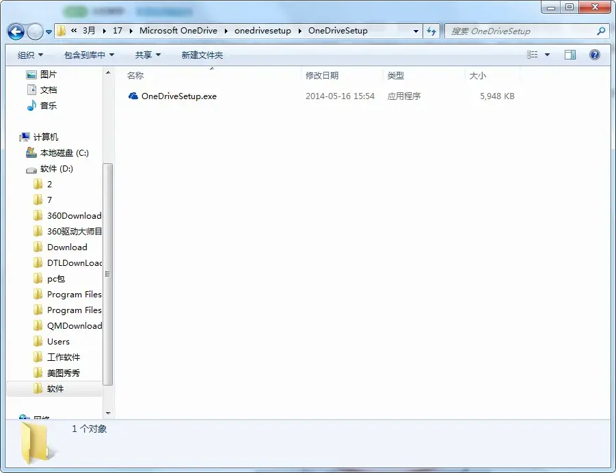The width and height of the screenshot is (616, 473).
Task: Open 软件 (D:) drive
Action: (x=56, y=169)
